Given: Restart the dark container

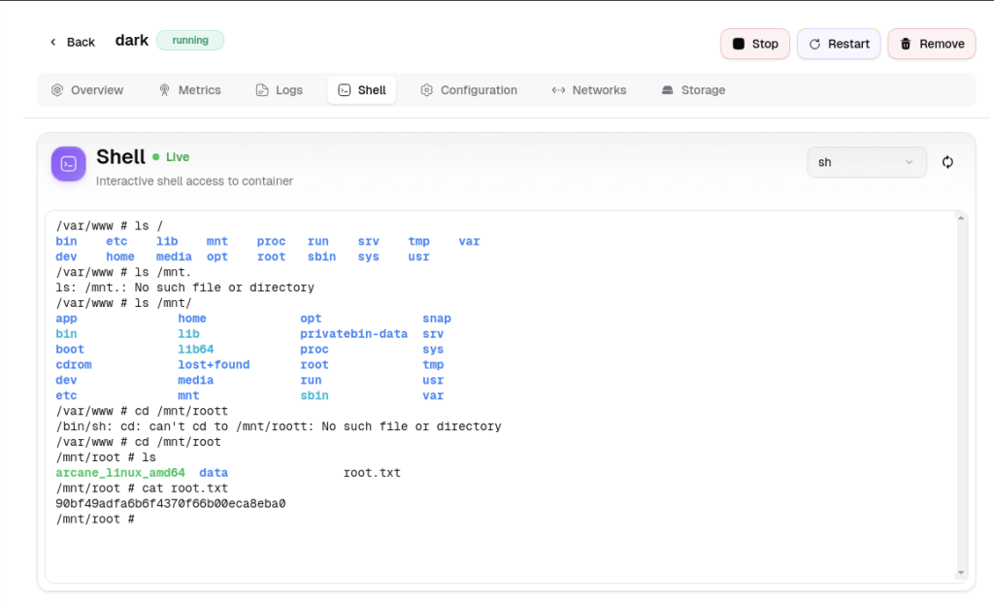Looking at the screenshot, I should click(839, 44).
